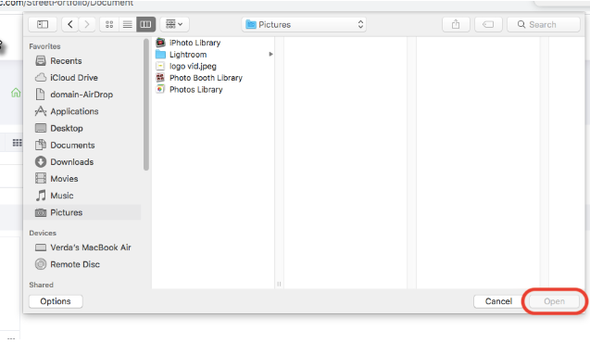This screenshot has height=343, width=590.
Task: Click the Options button
Action: click(56, 301)
